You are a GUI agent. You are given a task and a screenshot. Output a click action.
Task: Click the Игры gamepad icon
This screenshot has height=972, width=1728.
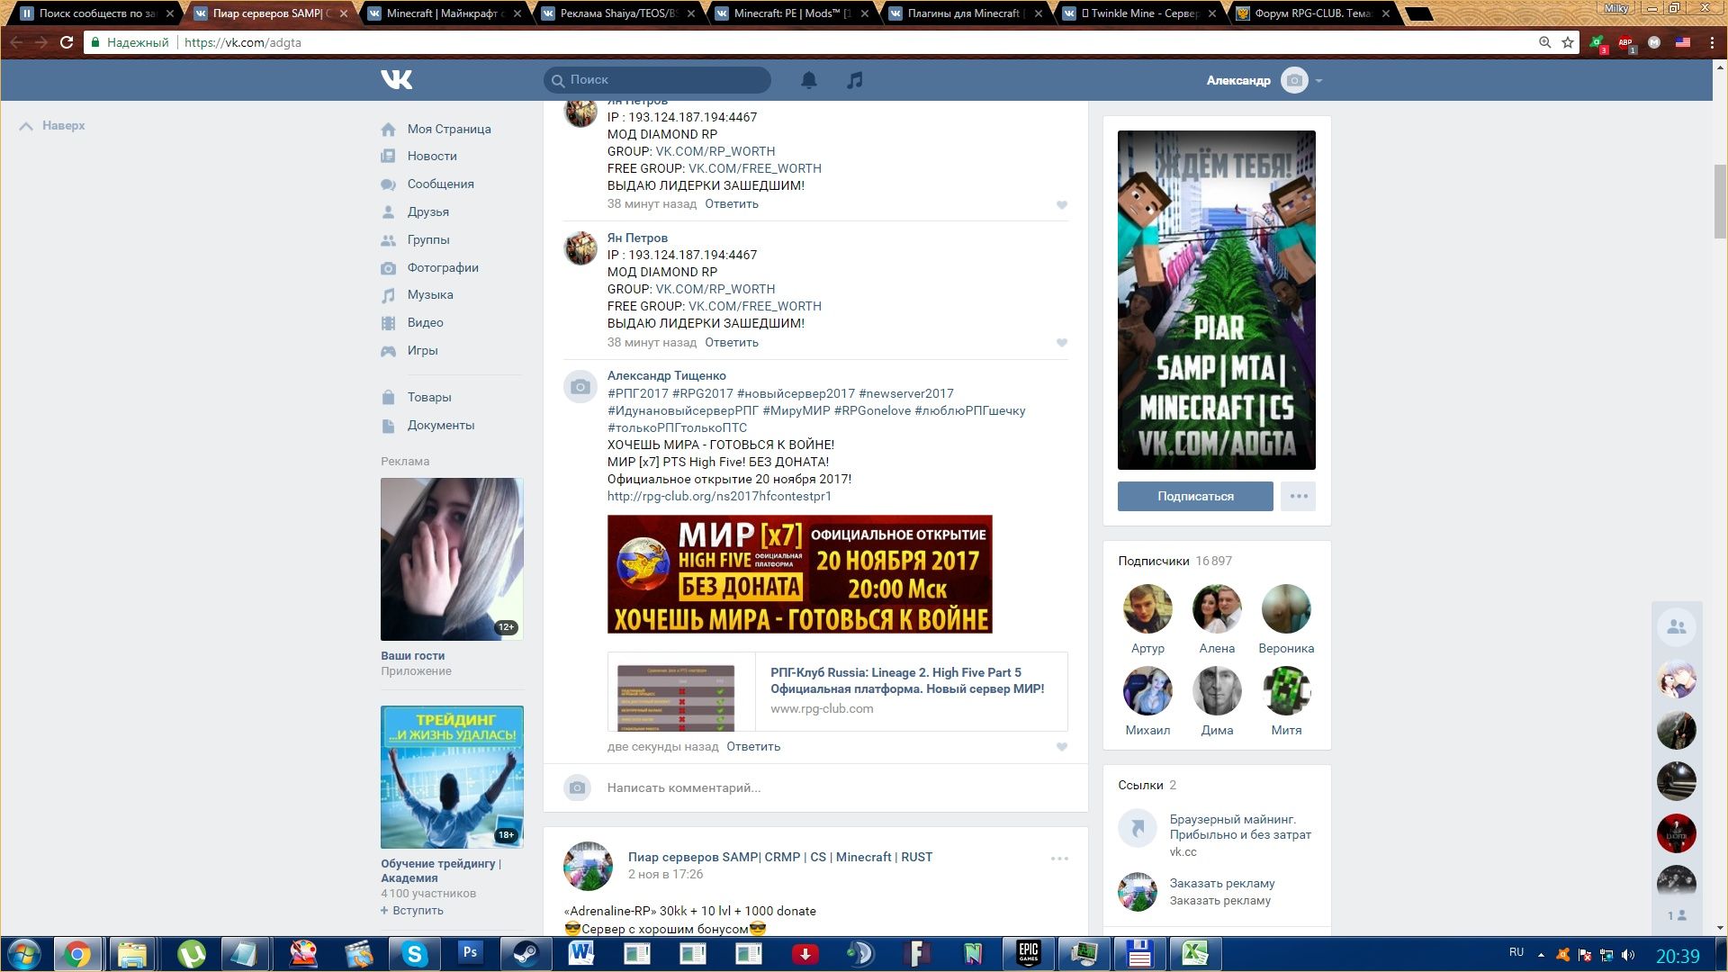click(x=388, y=350)
